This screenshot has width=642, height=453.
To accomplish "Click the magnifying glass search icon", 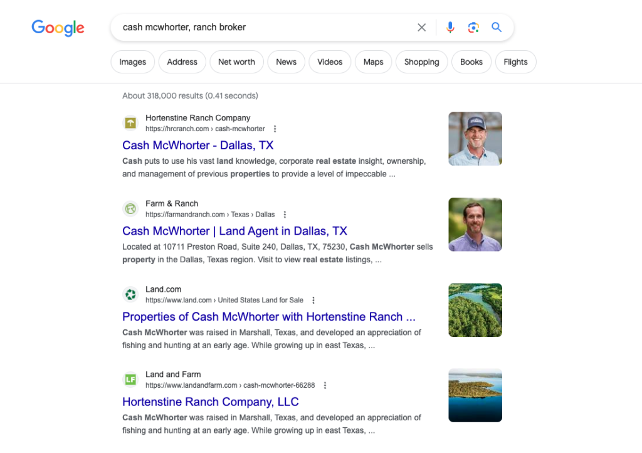I will coord(497,27).
